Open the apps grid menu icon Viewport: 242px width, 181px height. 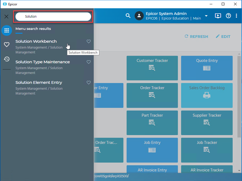point(7,30)
